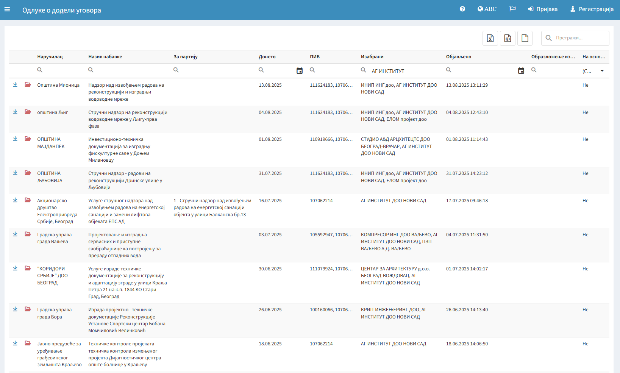Sort by the Назив набавке column header
This screenshot has width=620, height=373.
click(x=105, y=57)
